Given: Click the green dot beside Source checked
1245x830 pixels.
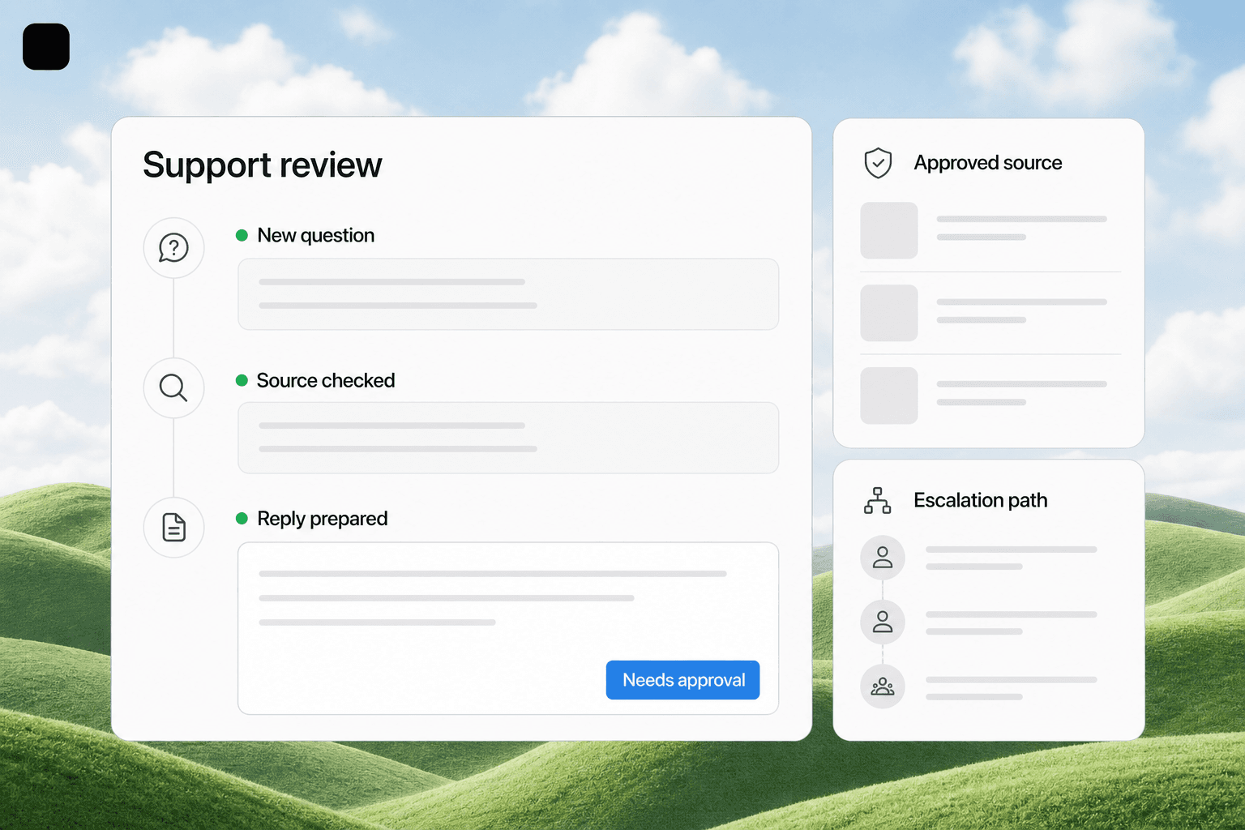Looking at the screenshot, I should point(242,380).
